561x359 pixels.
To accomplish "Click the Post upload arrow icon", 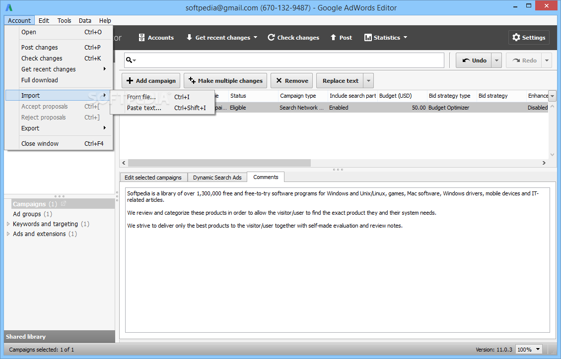I will click(333, 37).
